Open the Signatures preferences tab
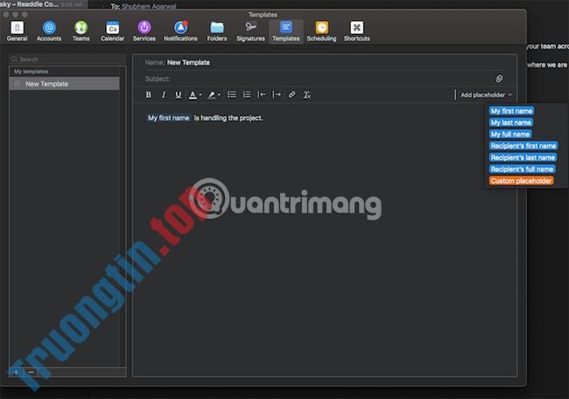This screenshot has width=569, height=399. point(250,31)
